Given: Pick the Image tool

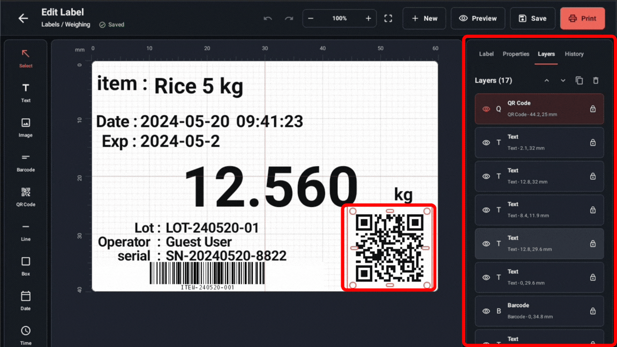Looking at the screenshot, I should coord(26,127).
